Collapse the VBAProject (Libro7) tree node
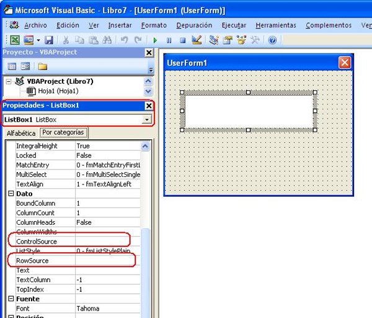The image size is (372, 318). 9,81
